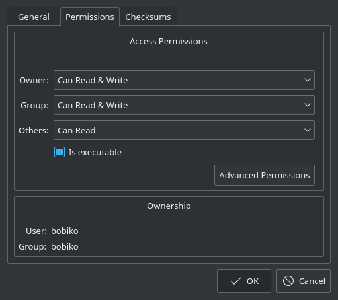Click the circle-slash icon on Cancel button
Viewport: 338px width, 300px height.
tap(288, 281)
